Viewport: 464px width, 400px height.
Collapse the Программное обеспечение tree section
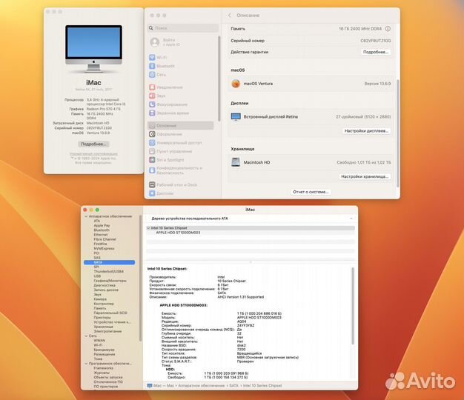click(x=86, y=364)
